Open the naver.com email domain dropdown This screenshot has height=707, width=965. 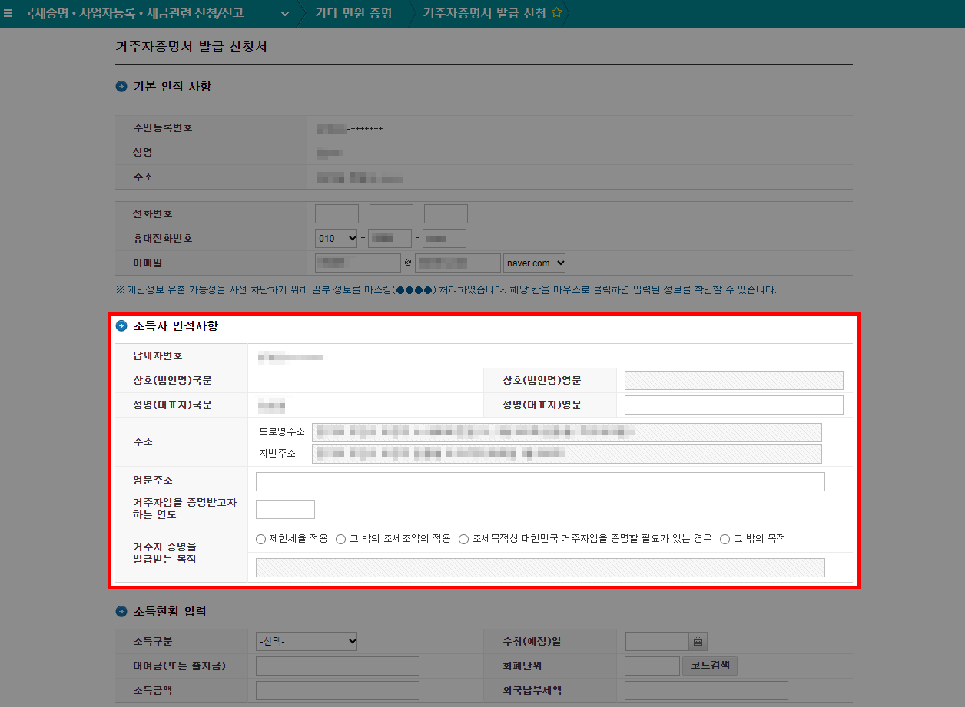coord(535,262)
